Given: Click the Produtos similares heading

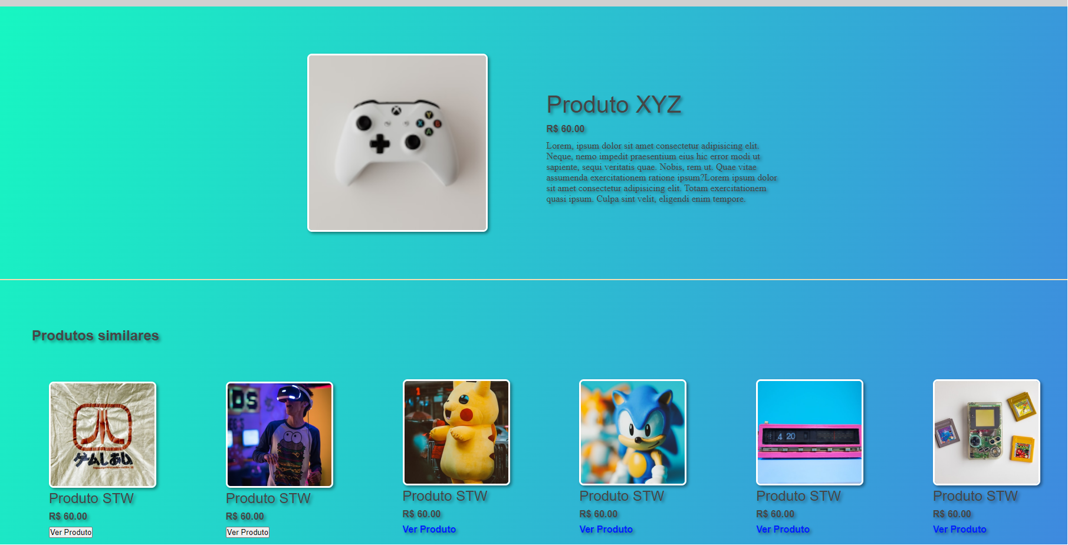Looking at the screenshot, I should 96,336.
